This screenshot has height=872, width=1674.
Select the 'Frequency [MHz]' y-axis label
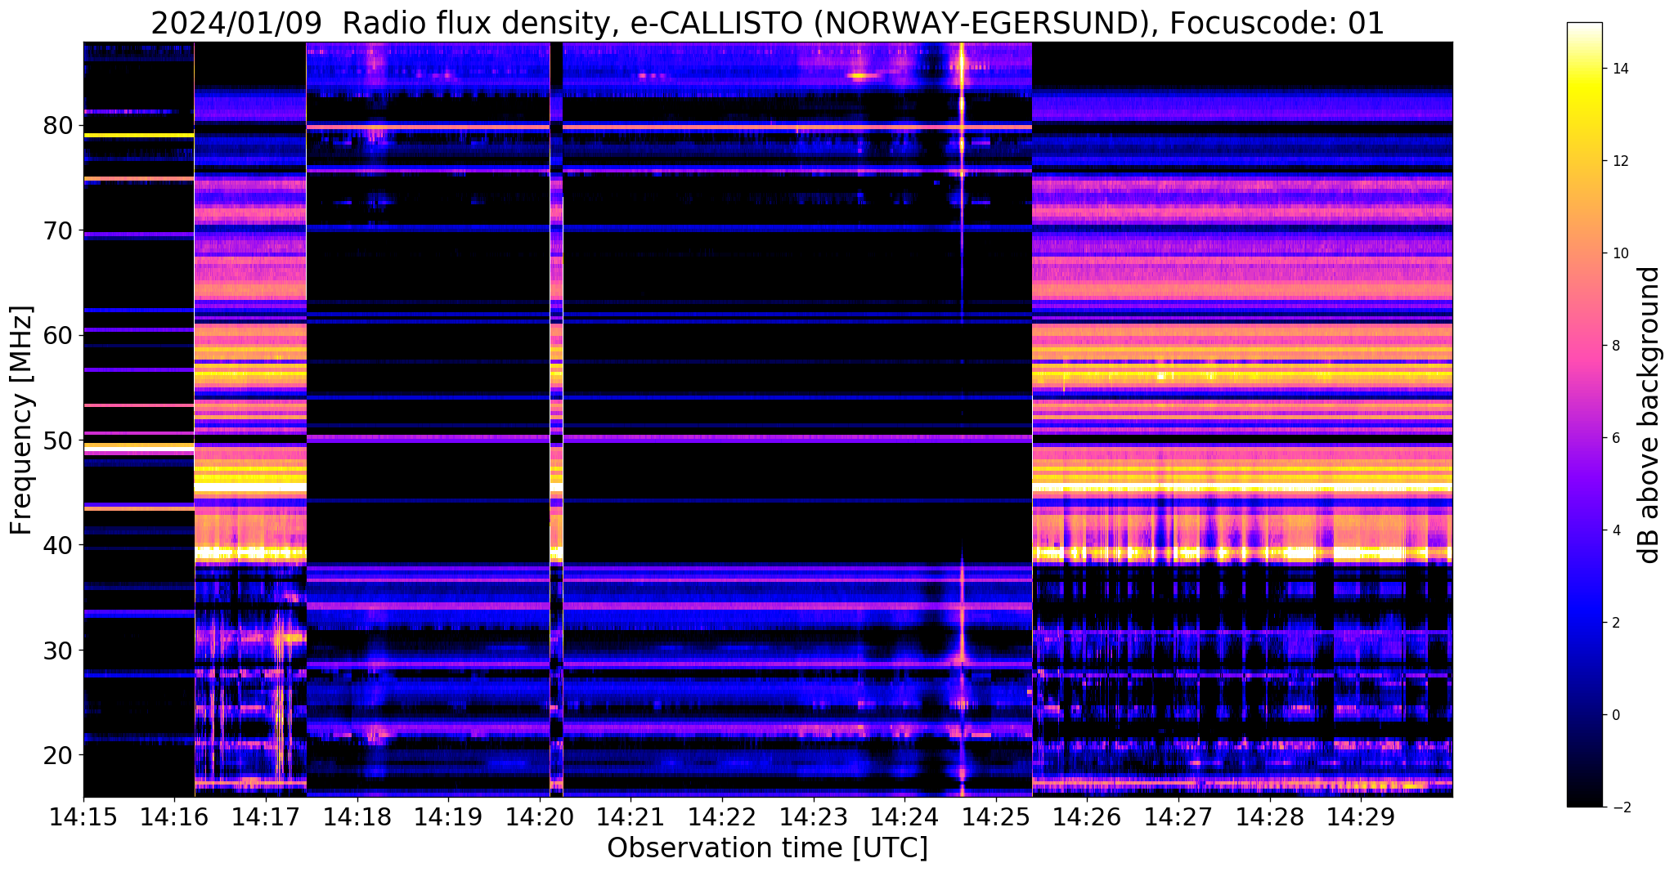click(x=22, y=420)
